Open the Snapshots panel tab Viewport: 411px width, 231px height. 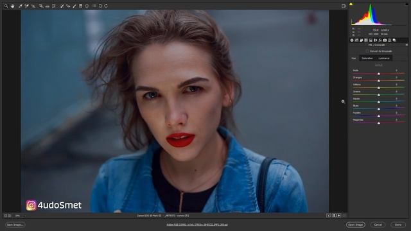[x=394, y=40]
